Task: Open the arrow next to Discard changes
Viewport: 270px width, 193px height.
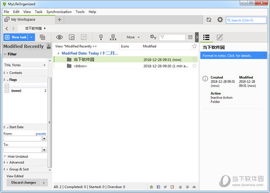Action: [x=44, y=183]
